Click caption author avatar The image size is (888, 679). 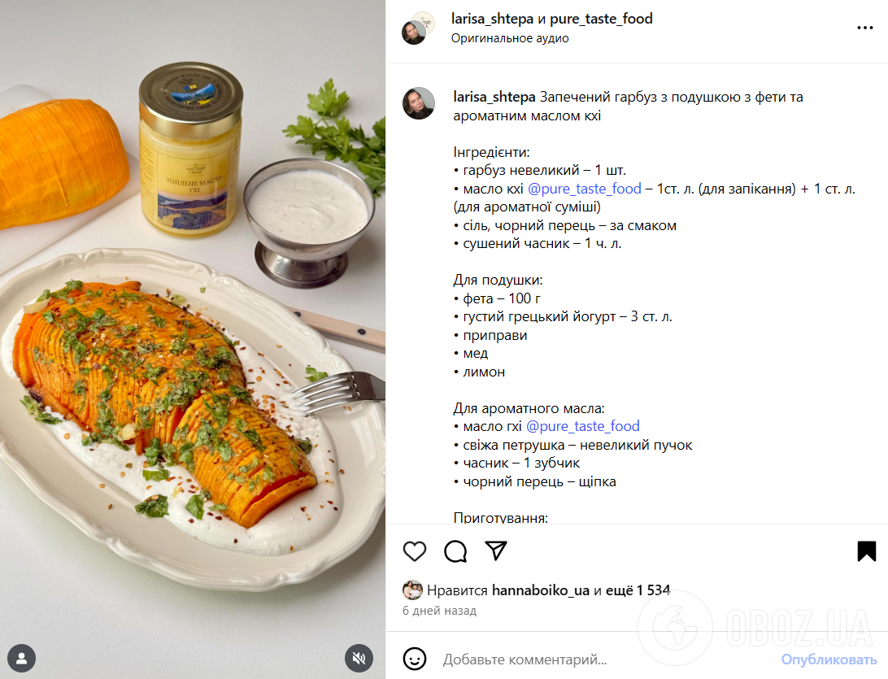coord(419,104)
